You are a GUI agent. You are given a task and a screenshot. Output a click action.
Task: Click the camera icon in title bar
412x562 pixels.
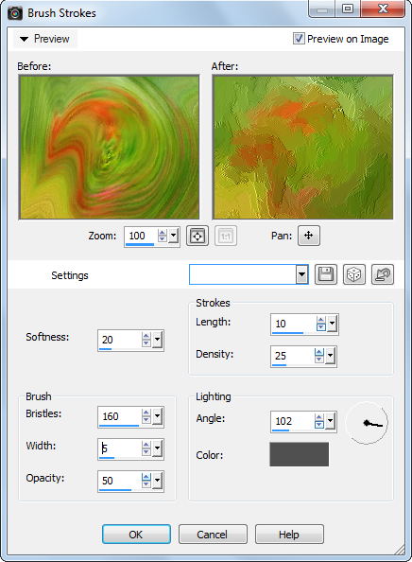pyautogui.click(x=15, y=13)
